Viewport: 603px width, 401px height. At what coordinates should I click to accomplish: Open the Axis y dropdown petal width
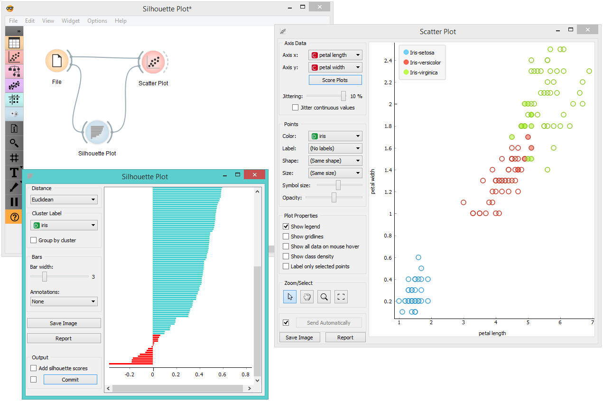[335, 67]
